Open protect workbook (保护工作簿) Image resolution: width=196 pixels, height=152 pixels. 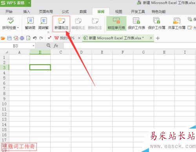click(x=156, y=23)
